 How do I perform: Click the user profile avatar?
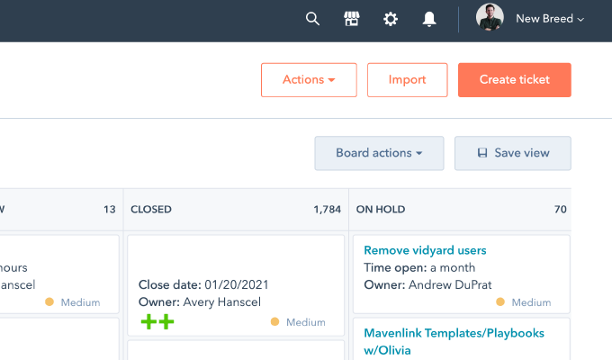point(490,19)
